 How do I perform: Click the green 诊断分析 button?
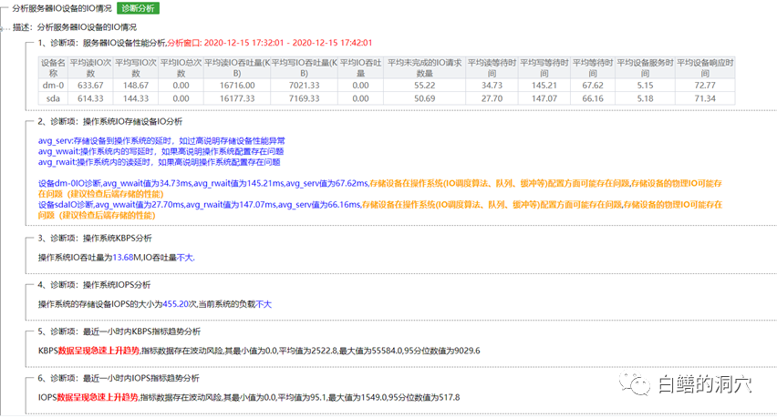138,8
